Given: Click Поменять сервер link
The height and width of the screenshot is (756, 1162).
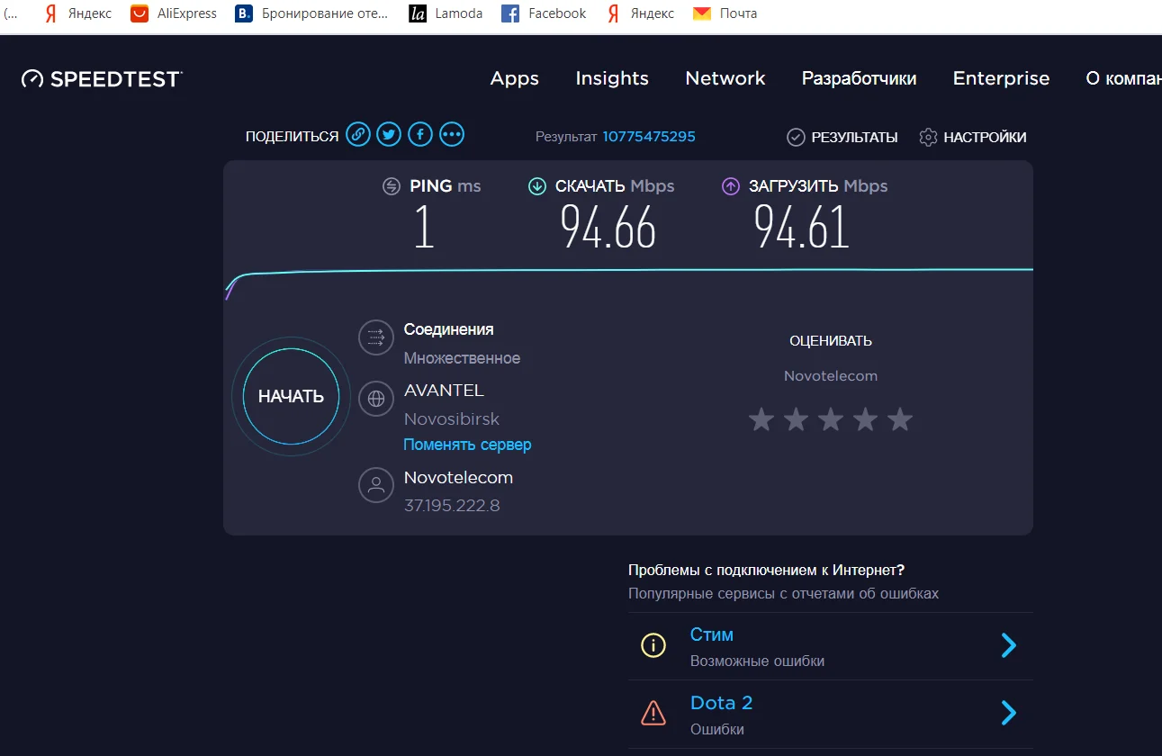Looking at the screenshot, I should pos(467,445).
